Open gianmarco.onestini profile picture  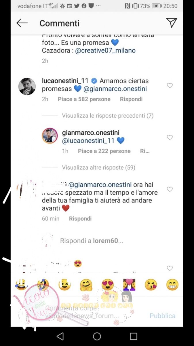pyautogui.click(x=50, y=136)
